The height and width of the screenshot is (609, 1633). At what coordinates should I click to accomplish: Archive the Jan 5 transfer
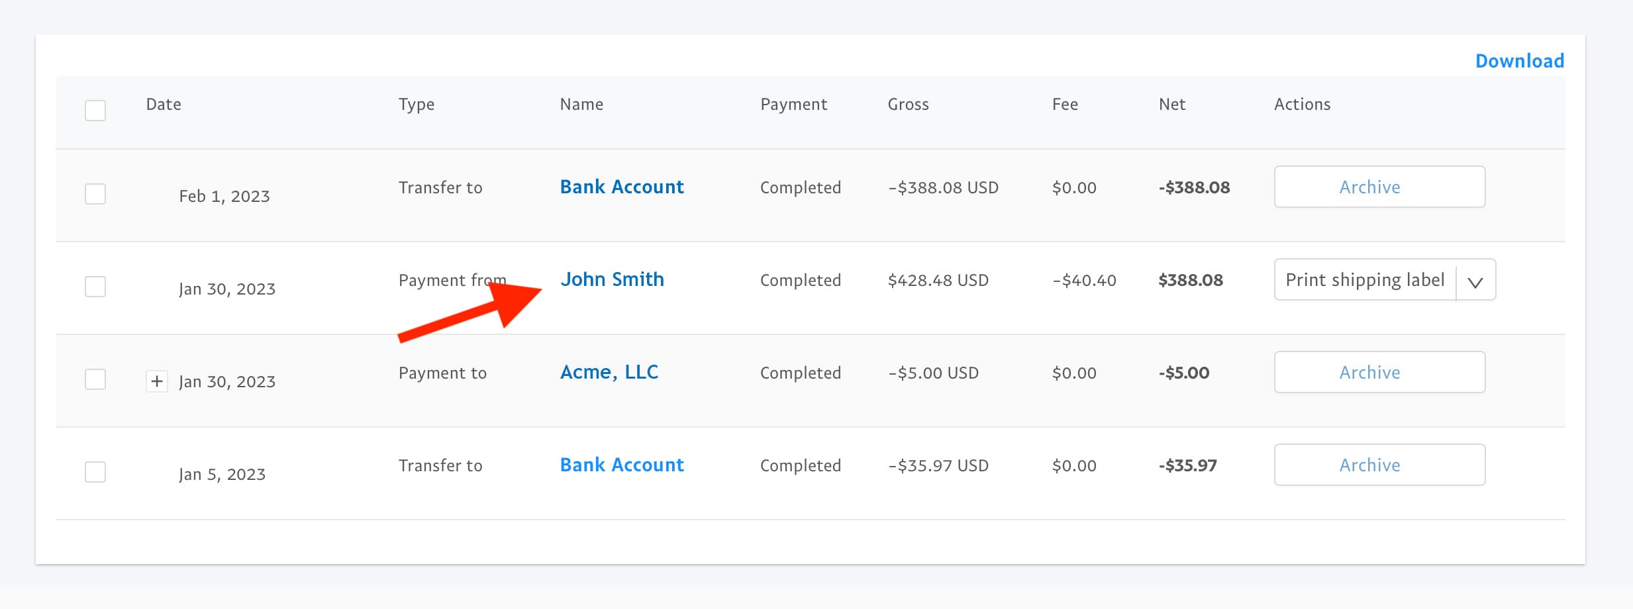[x=1379, y=465]
